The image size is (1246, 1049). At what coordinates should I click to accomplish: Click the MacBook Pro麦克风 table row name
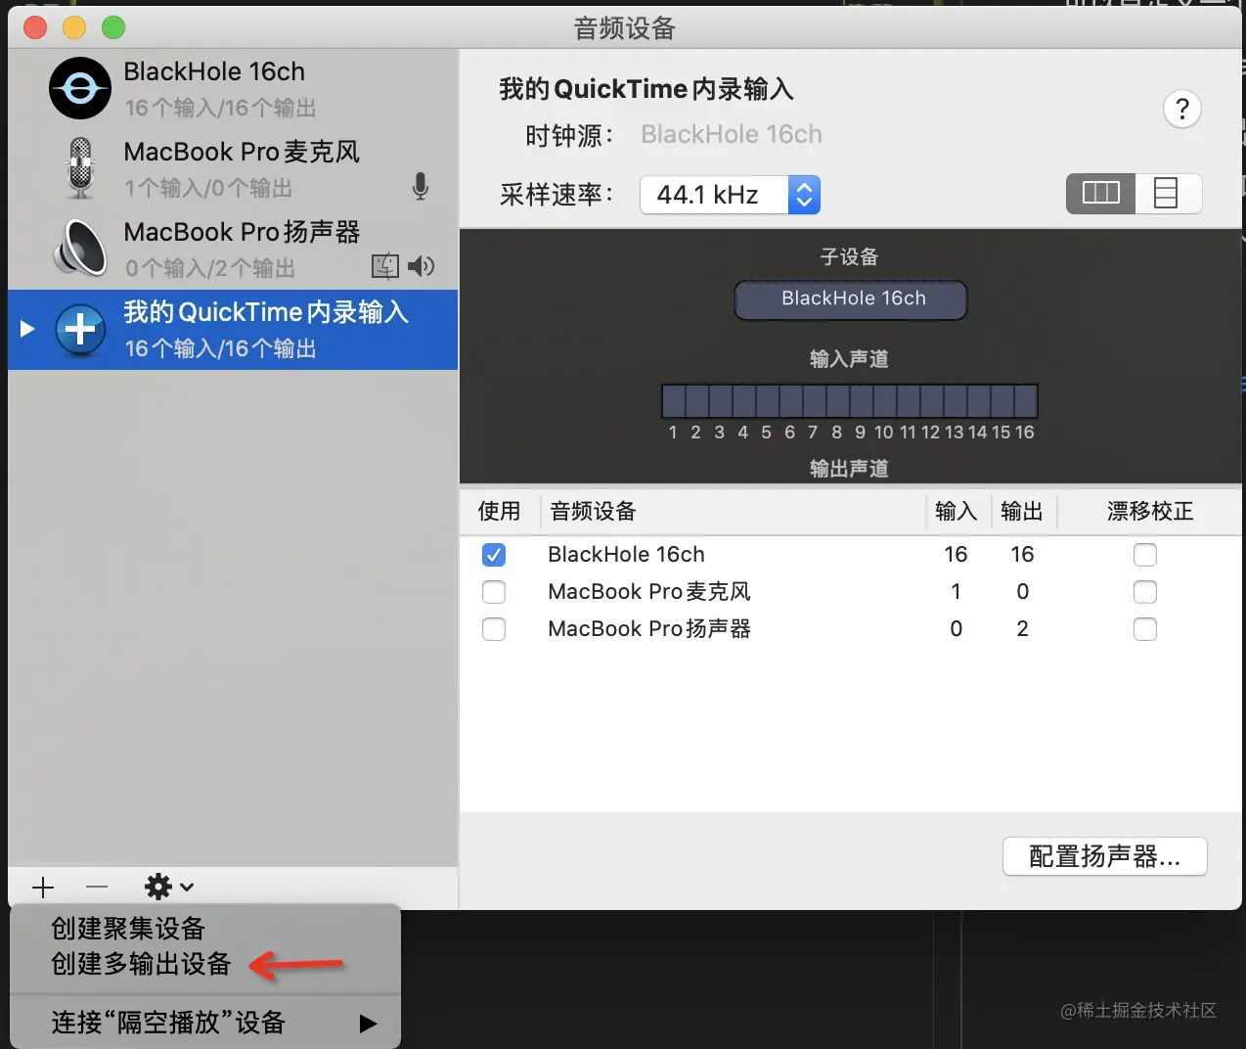(x=649, y=592)
